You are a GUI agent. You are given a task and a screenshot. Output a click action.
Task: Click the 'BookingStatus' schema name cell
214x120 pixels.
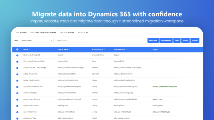pyautogui.click(x=119, y=106)
